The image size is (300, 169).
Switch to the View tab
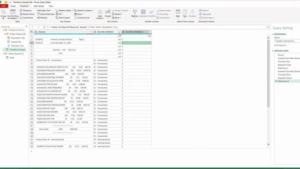pos(51,6)
